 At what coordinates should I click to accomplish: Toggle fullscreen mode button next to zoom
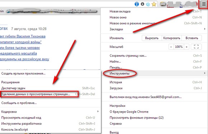coord(196,47)
